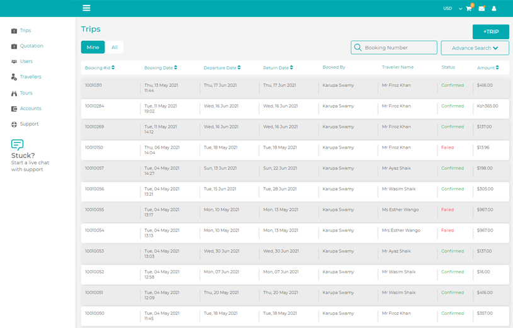Open the shopping cart icon
The height and width of the screenshot is (328, 513).
coord(469,9)
